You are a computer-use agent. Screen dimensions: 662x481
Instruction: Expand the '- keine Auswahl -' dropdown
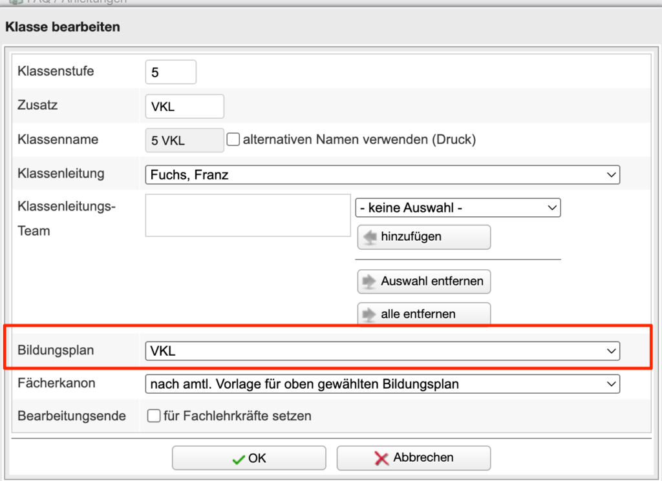click(457, 208)
